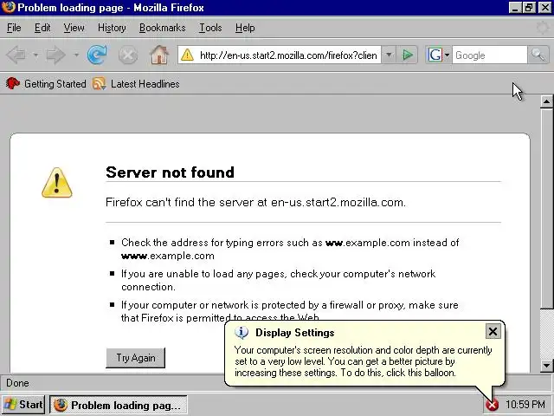Open the Back history dropdown arrow
Viewport: 554px width, 416px height.
(35, 55)
